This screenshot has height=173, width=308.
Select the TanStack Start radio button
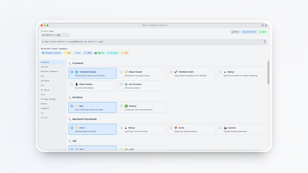[x=171, y=72]
